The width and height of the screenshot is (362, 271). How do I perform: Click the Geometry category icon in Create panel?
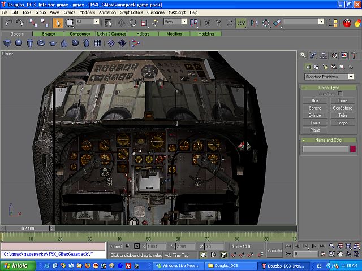308,67
